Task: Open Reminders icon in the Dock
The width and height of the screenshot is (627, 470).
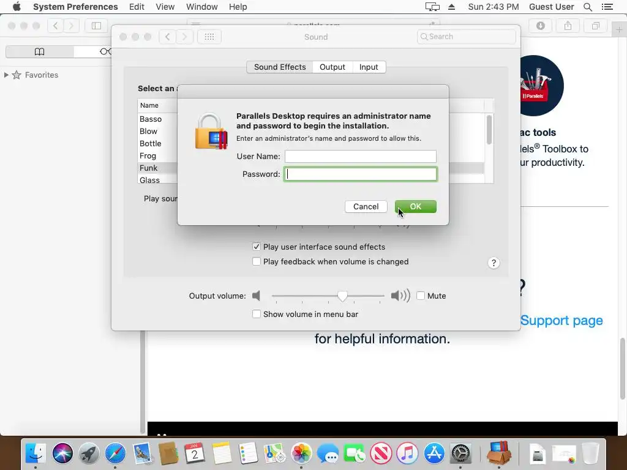Action: pyautogui.click(x=248, y=453)
